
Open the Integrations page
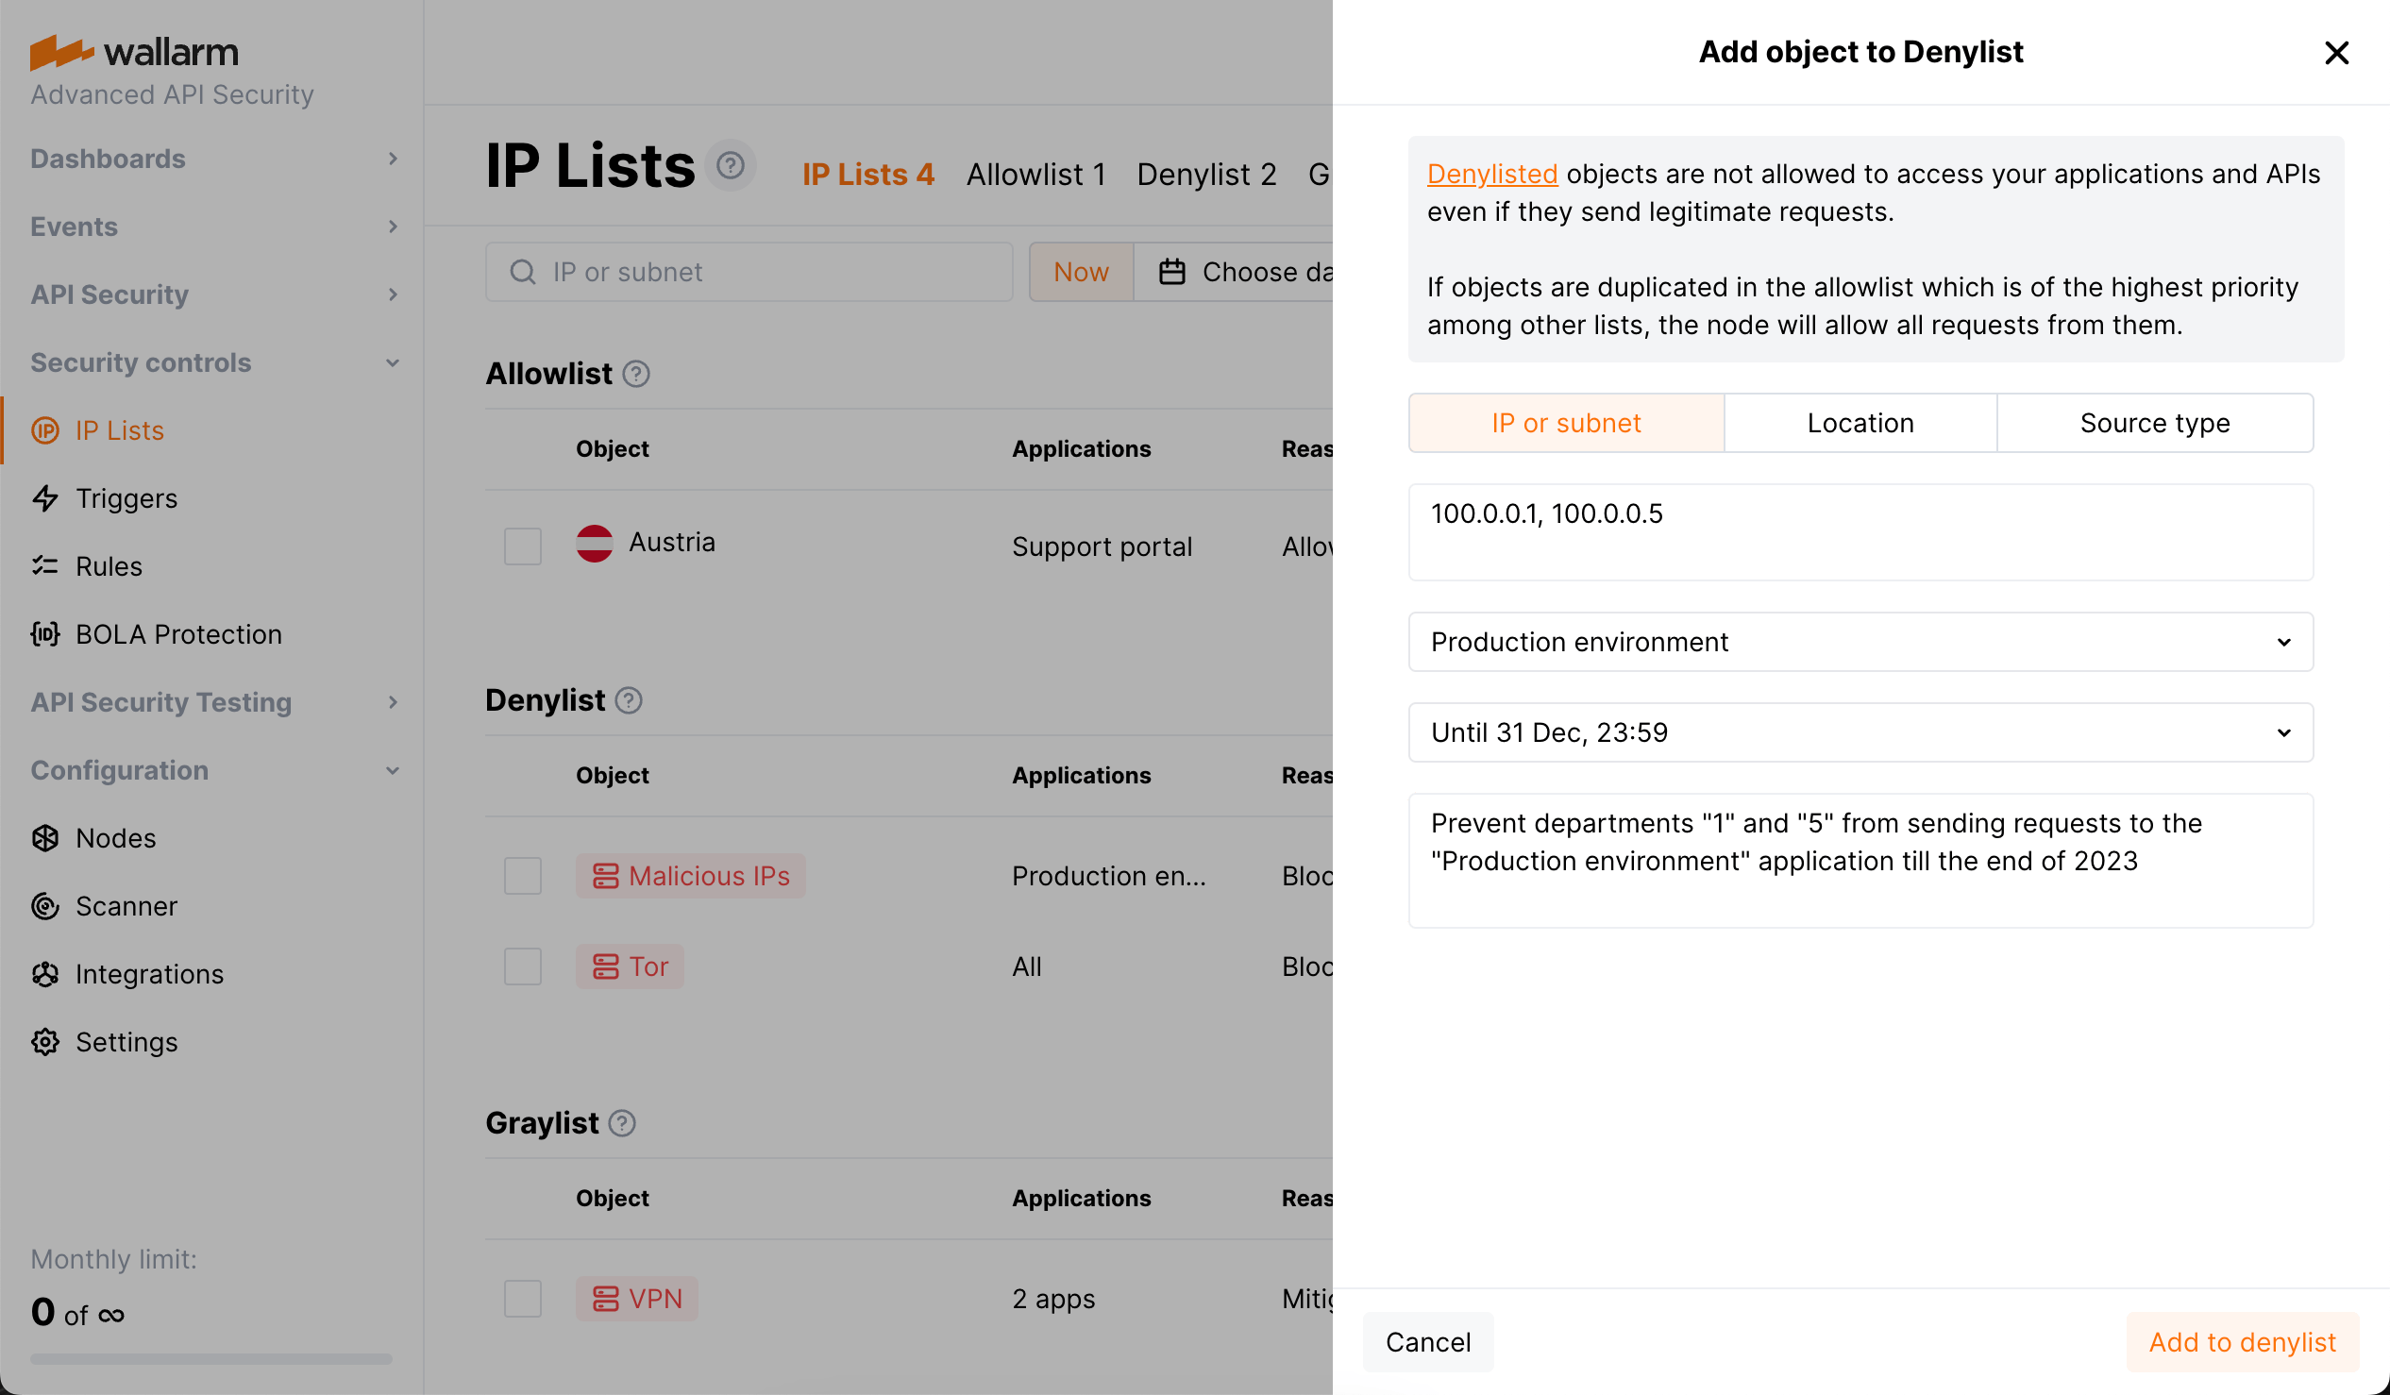(x=149, y=973)
